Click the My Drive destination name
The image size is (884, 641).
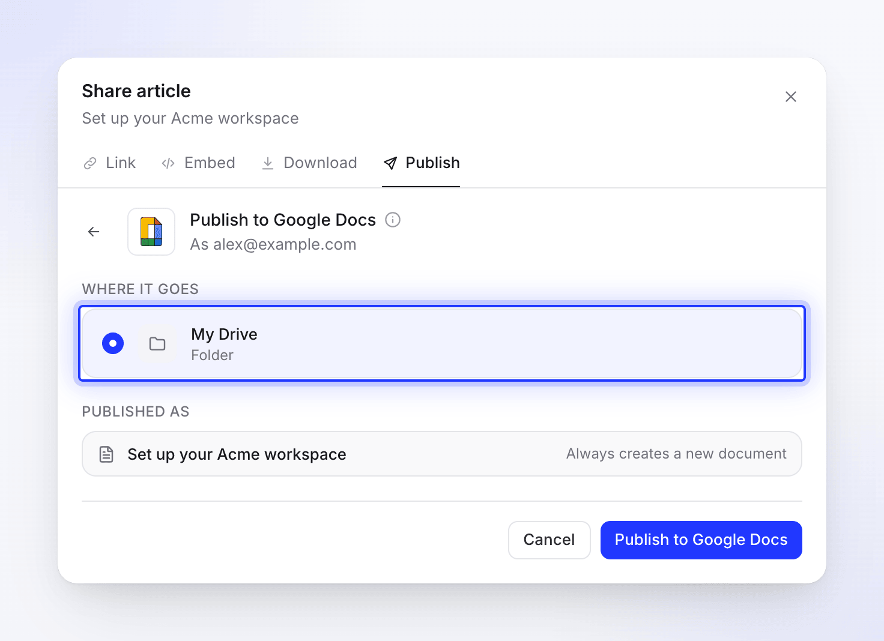[225, 334]
